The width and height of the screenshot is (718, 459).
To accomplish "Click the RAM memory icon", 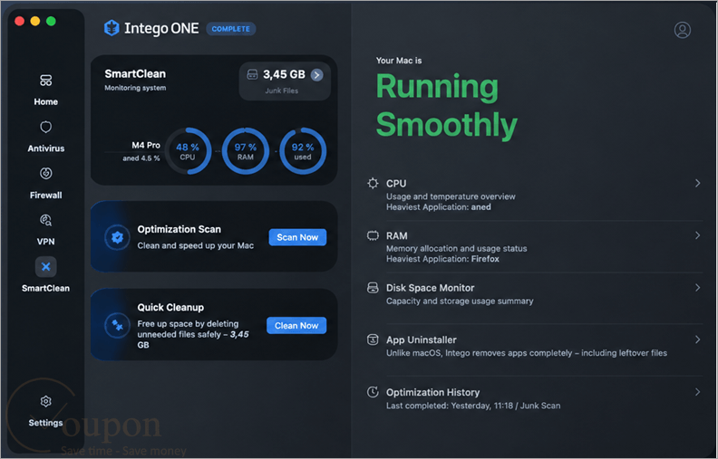I will pyautogui.click(x=374, y=235).
